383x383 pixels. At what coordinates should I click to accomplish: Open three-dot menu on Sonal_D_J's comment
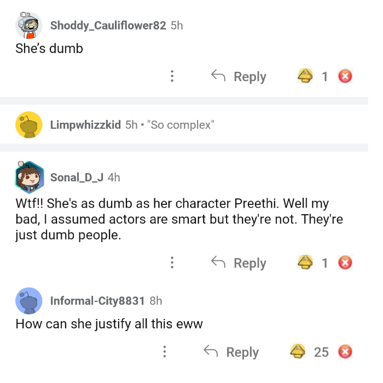click(x=172, y=262)
